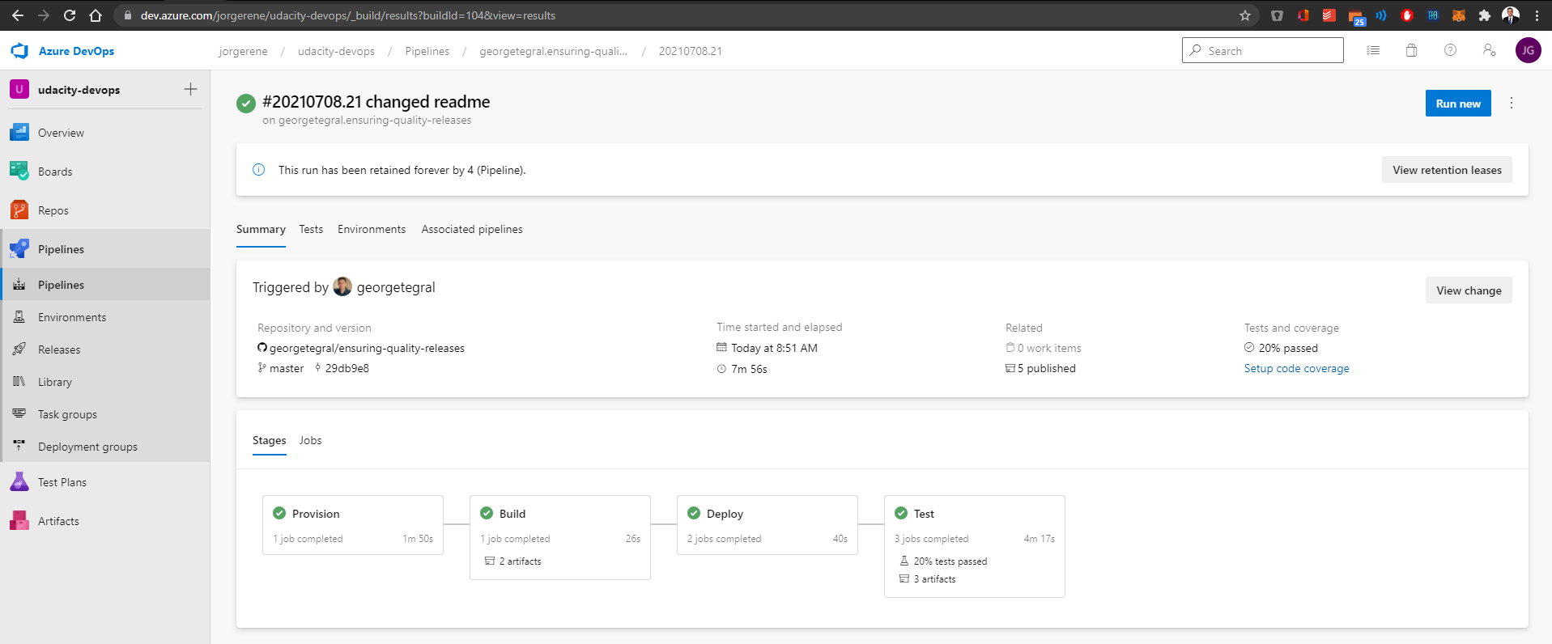The width and height of the screenshot is (1552, 644).
Task: Open the marketplace shopping bag icon
Action: point(1411,50)
